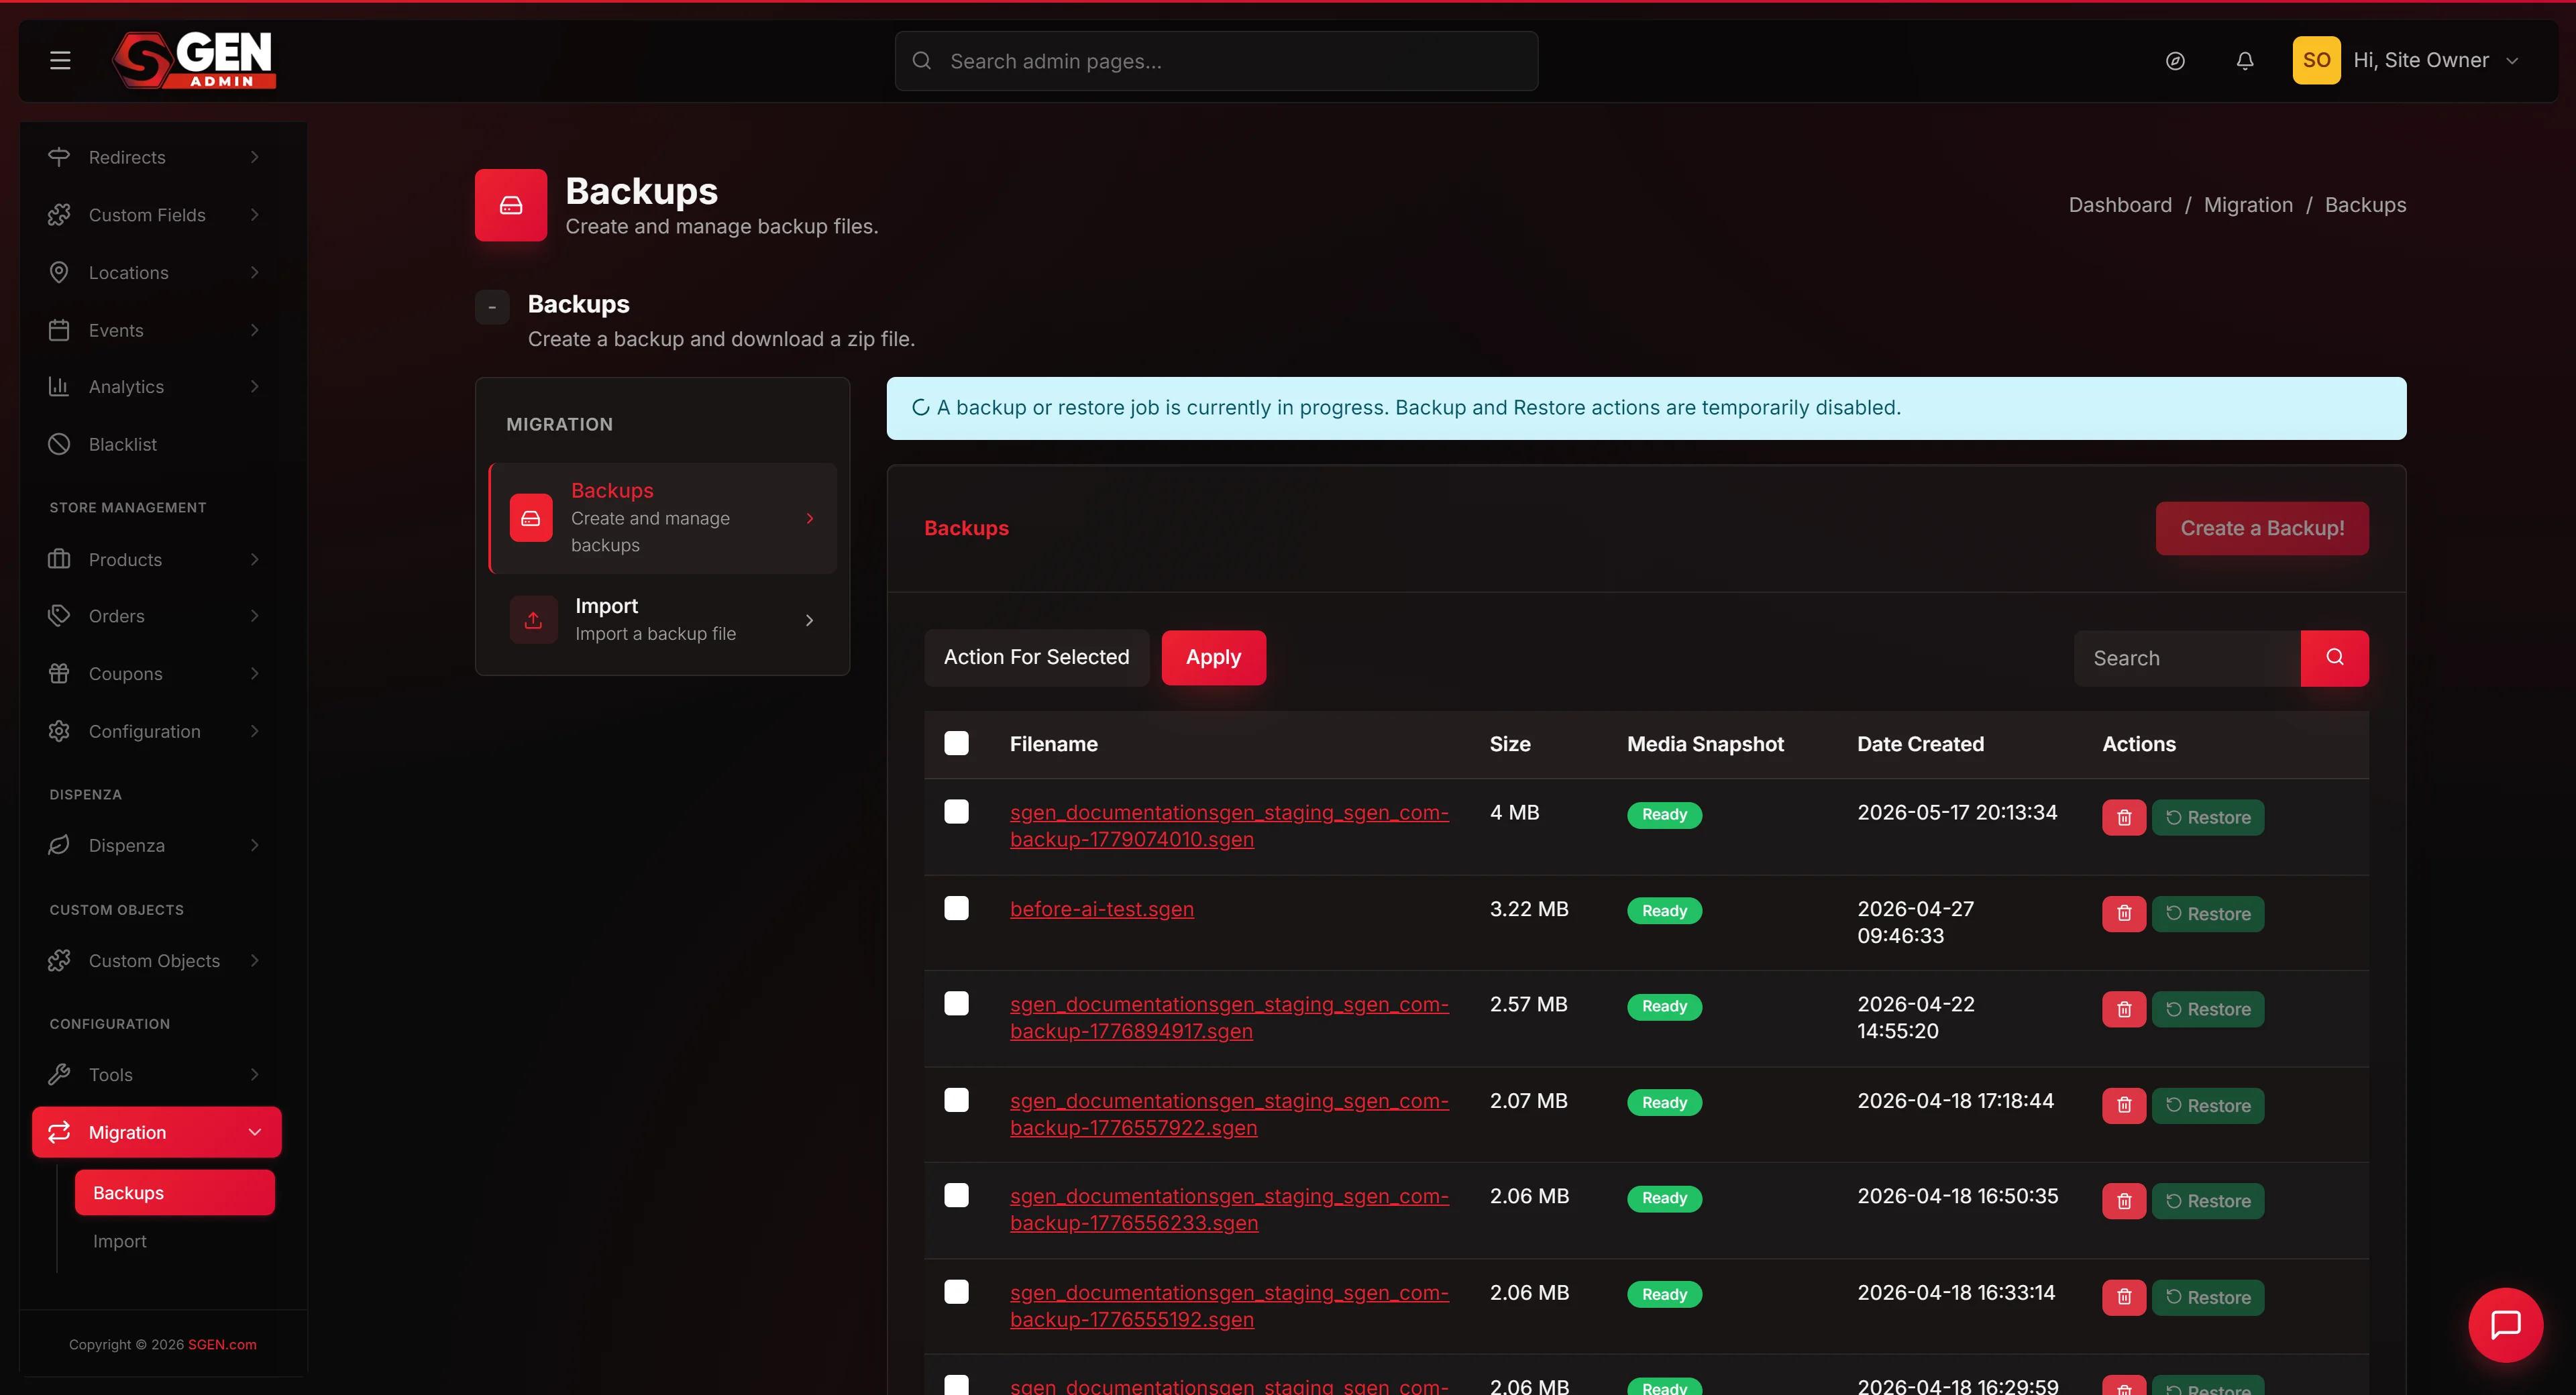Screen dimensions: 2576x1395
Task: Click the Blacklist ban icon
Action: pos(59,444)
